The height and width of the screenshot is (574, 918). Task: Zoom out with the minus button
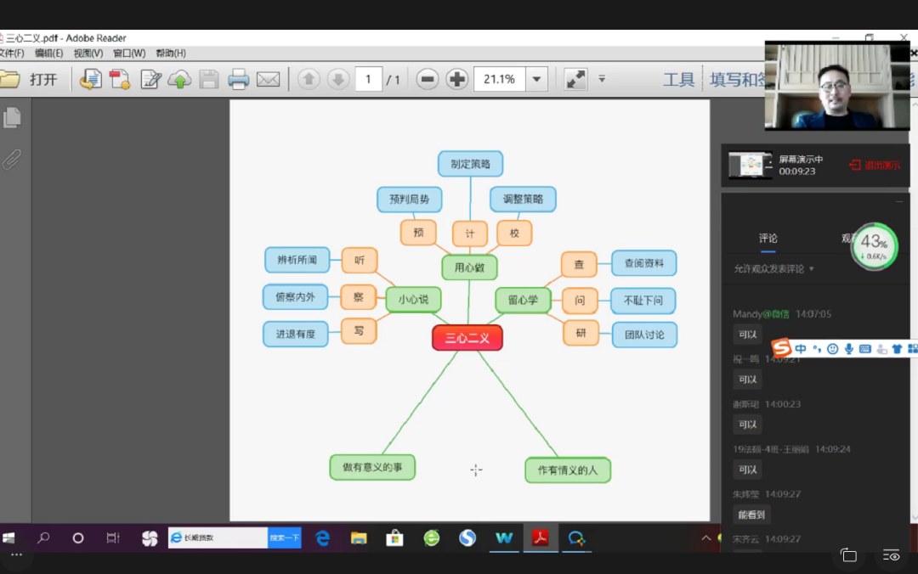tap(428, 80)
